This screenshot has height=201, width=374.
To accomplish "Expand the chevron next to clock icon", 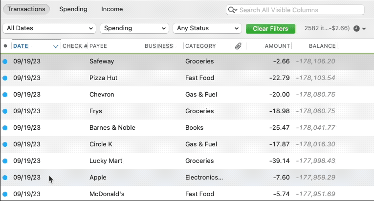I will pyautogui.click(x=364, y=29).
